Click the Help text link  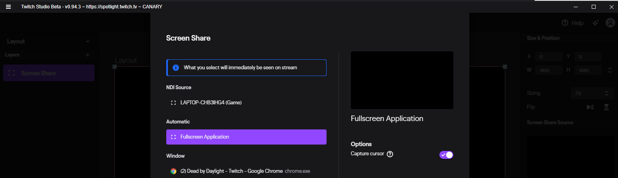tap(577, 23)
